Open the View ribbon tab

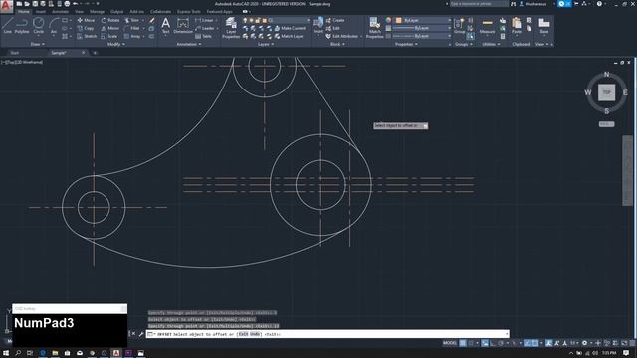coord(79,12)
